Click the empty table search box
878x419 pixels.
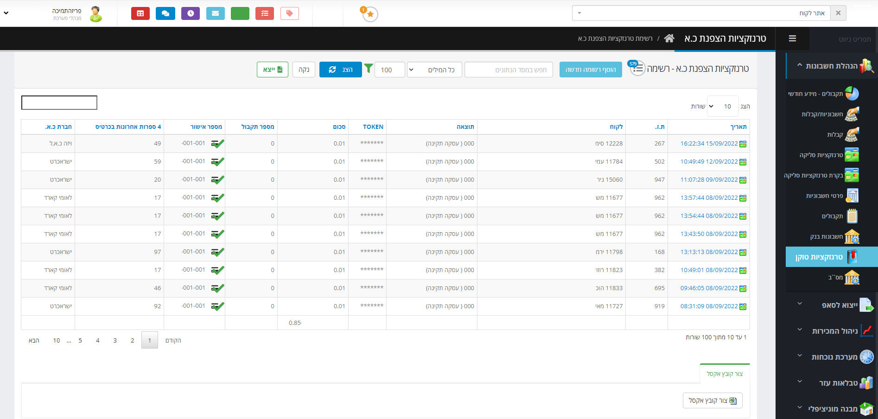(59, 103)
